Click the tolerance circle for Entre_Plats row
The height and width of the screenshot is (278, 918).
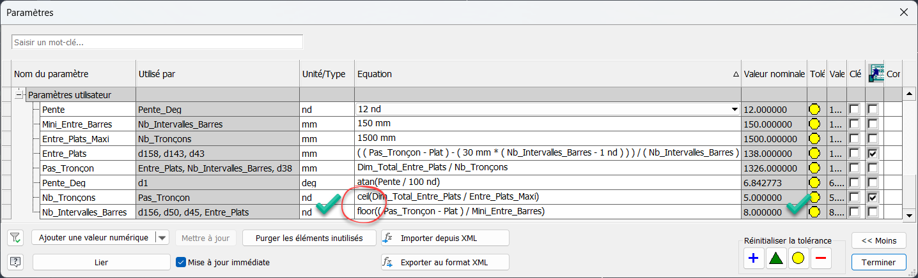point(814,153)
